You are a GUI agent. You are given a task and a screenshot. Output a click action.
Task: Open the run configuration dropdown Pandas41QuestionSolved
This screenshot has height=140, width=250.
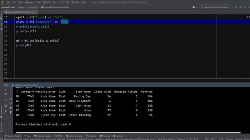pos(216,7)
